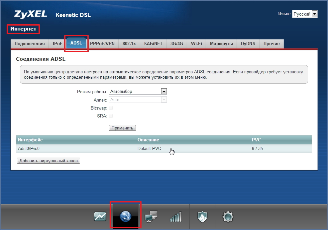Expand the Режим работы dropdown
Viewport: 328px width, 230px height.
[138, 92]
